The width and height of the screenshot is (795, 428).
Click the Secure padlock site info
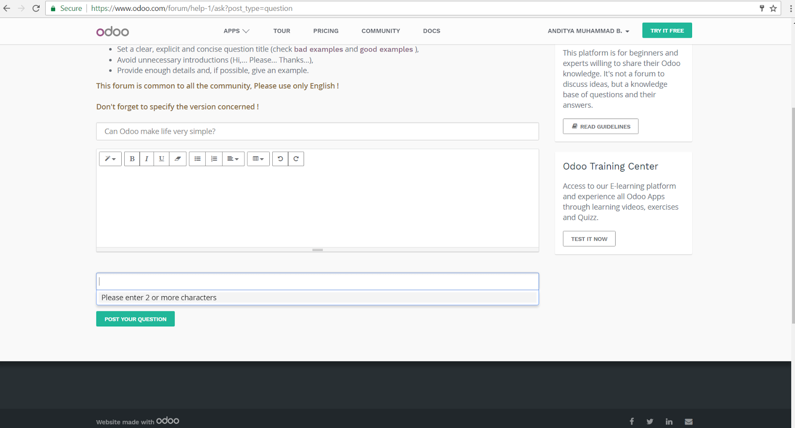pyautogui.click(x=66, y=8)
